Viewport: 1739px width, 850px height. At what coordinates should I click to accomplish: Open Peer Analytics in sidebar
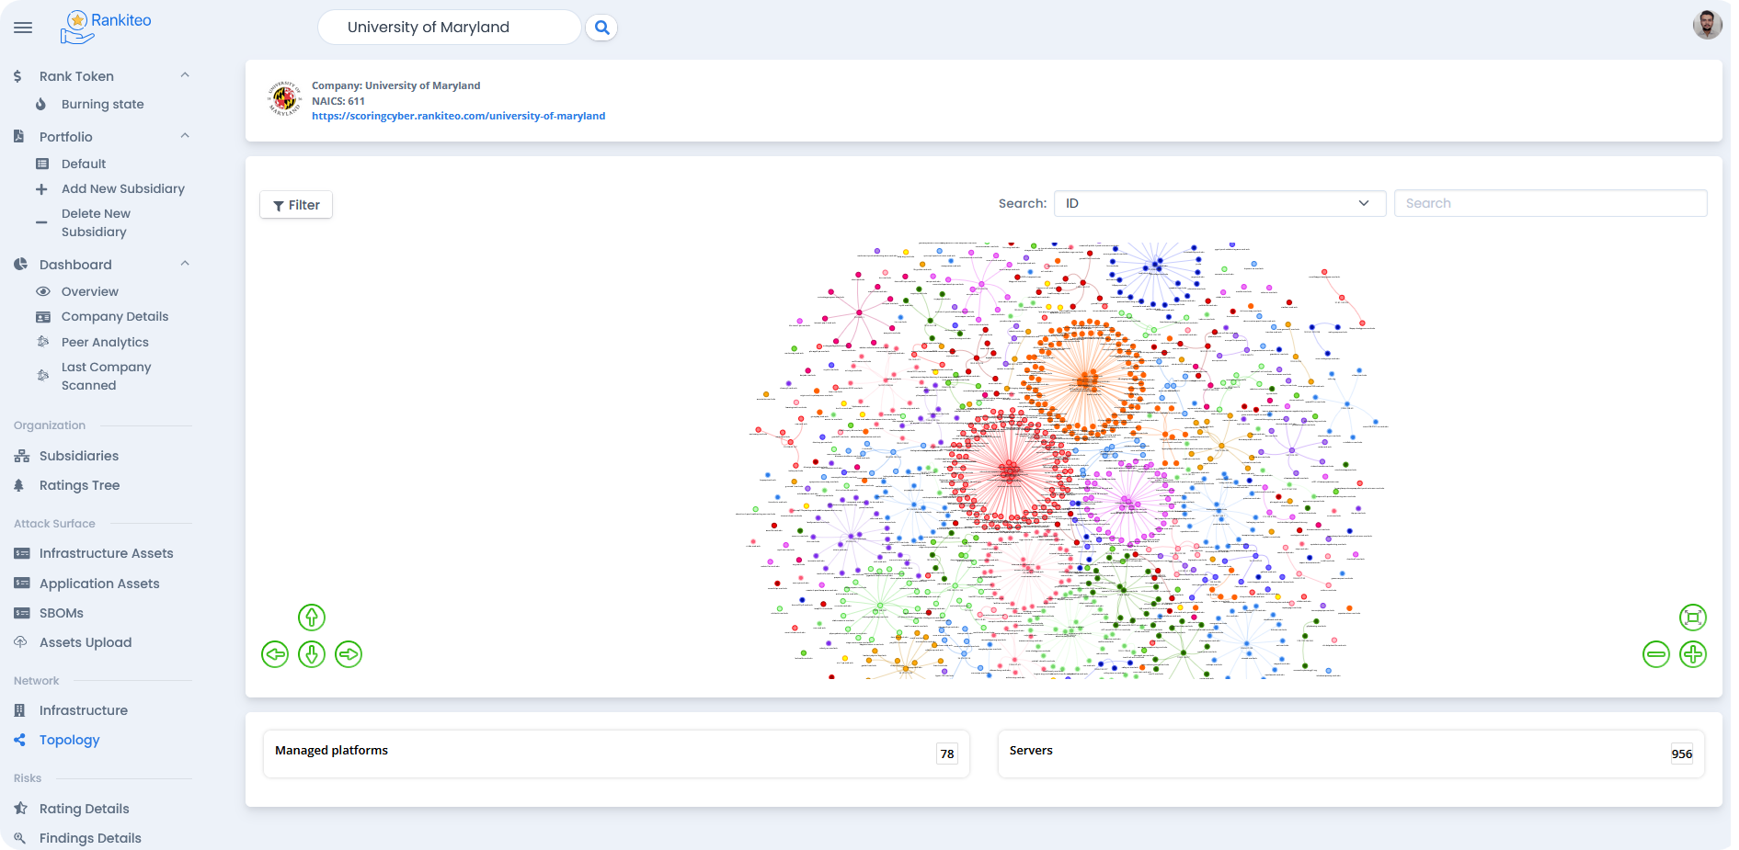(x=105, y=342)
